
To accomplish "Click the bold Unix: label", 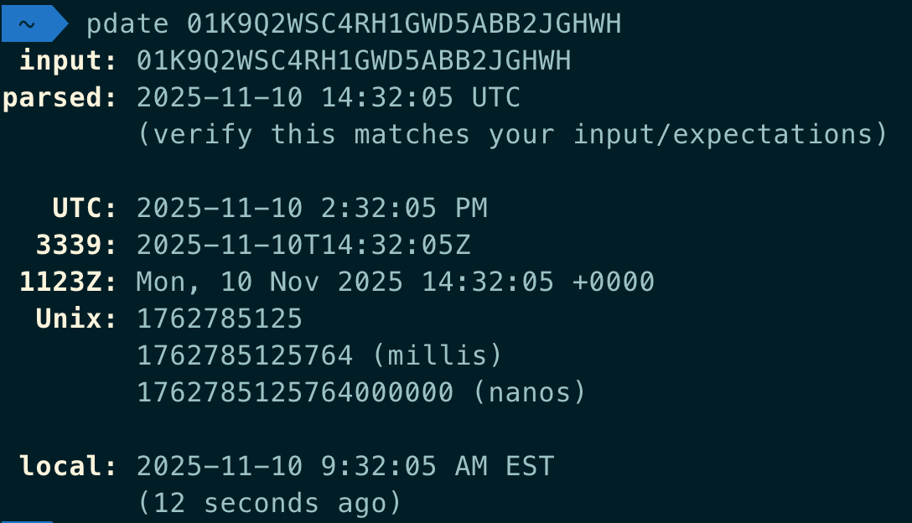I will (77, 318).
